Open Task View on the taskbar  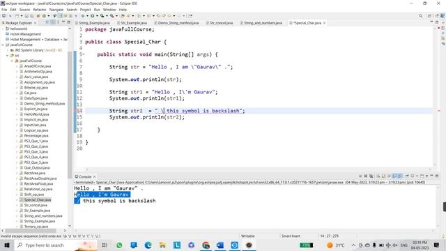105,245
